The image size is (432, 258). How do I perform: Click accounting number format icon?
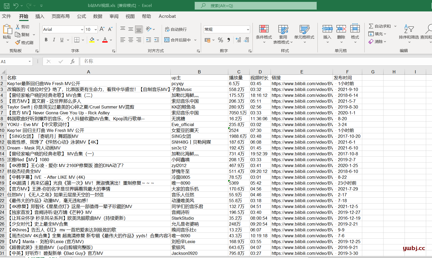208,40
